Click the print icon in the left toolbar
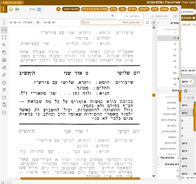 pyautogui.click(x=4, y=60)
